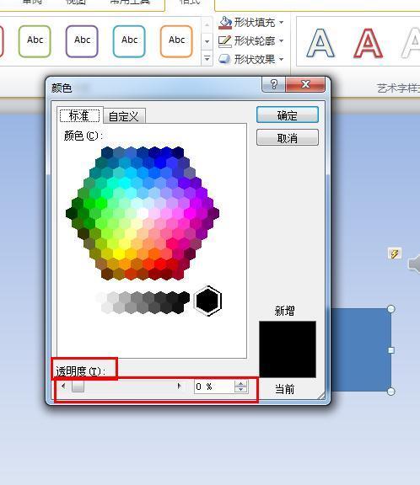Expand the shape styles gallery more button
Viewport: 420px width, 485px height.
click(207, 58)
